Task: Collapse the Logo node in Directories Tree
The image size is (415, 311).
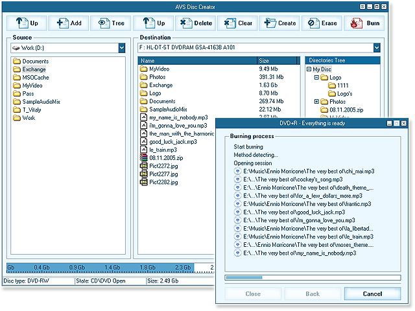Action: click(x=316, y=78)
